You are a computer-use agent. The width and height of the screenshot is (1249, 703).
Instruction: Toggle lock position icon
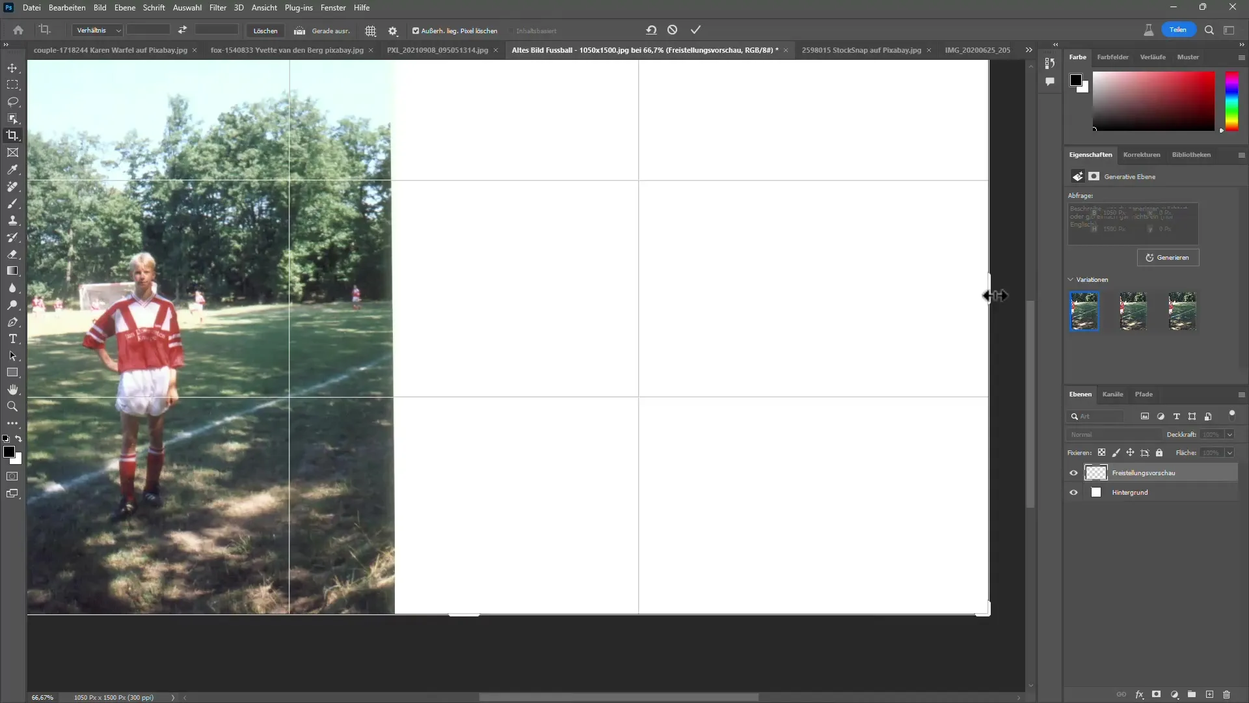point(1131,452)
